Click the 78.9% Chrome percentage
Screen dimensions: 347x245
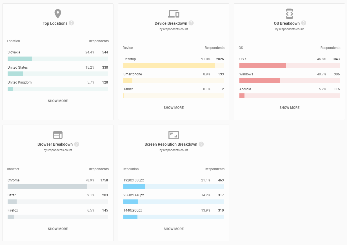(90, 180)
